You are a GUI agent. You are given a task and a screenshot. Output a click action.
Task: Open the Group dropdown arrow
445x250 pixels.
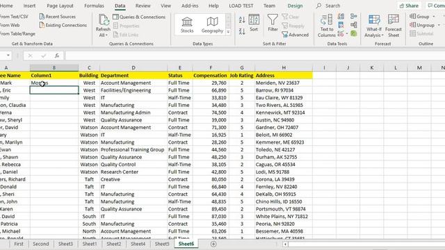click(x=434, y=17)
